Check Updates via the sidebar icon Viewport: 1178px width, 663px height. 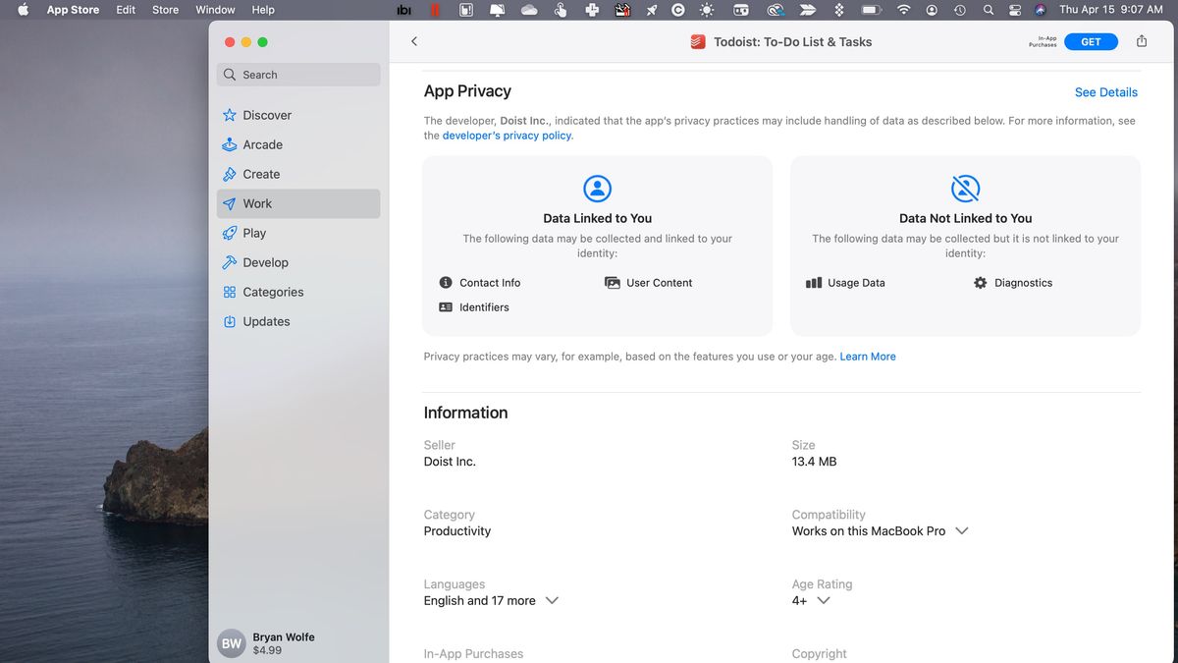point(230,321)
